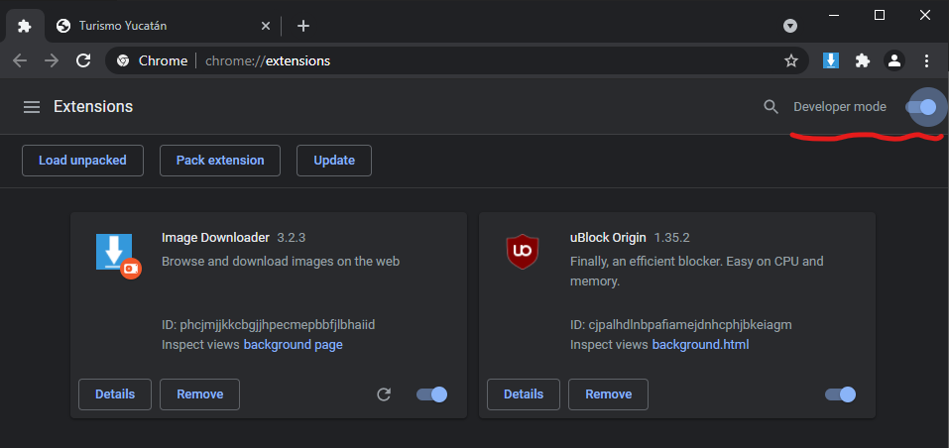Open the tab search dropdown arrow
This screenshot has width=949, height=448.
[x=789, y=26]
